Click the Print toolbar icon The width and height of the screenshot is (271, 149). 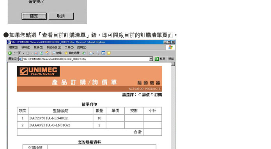[98, 53]
